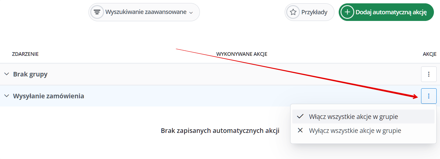The width and height of the screenshot is (440, 159).
Task: Collapse the Wysyłanie zamówienia group chevron
Action: click(6, 96)
